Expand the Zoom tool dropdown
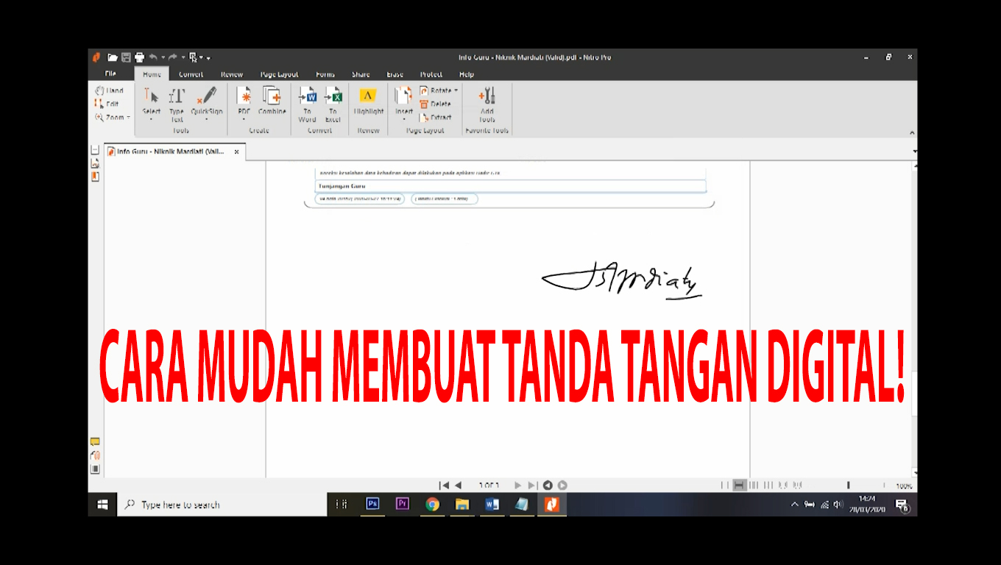This screenshot has width=1001, height=565. coord(128,118)
